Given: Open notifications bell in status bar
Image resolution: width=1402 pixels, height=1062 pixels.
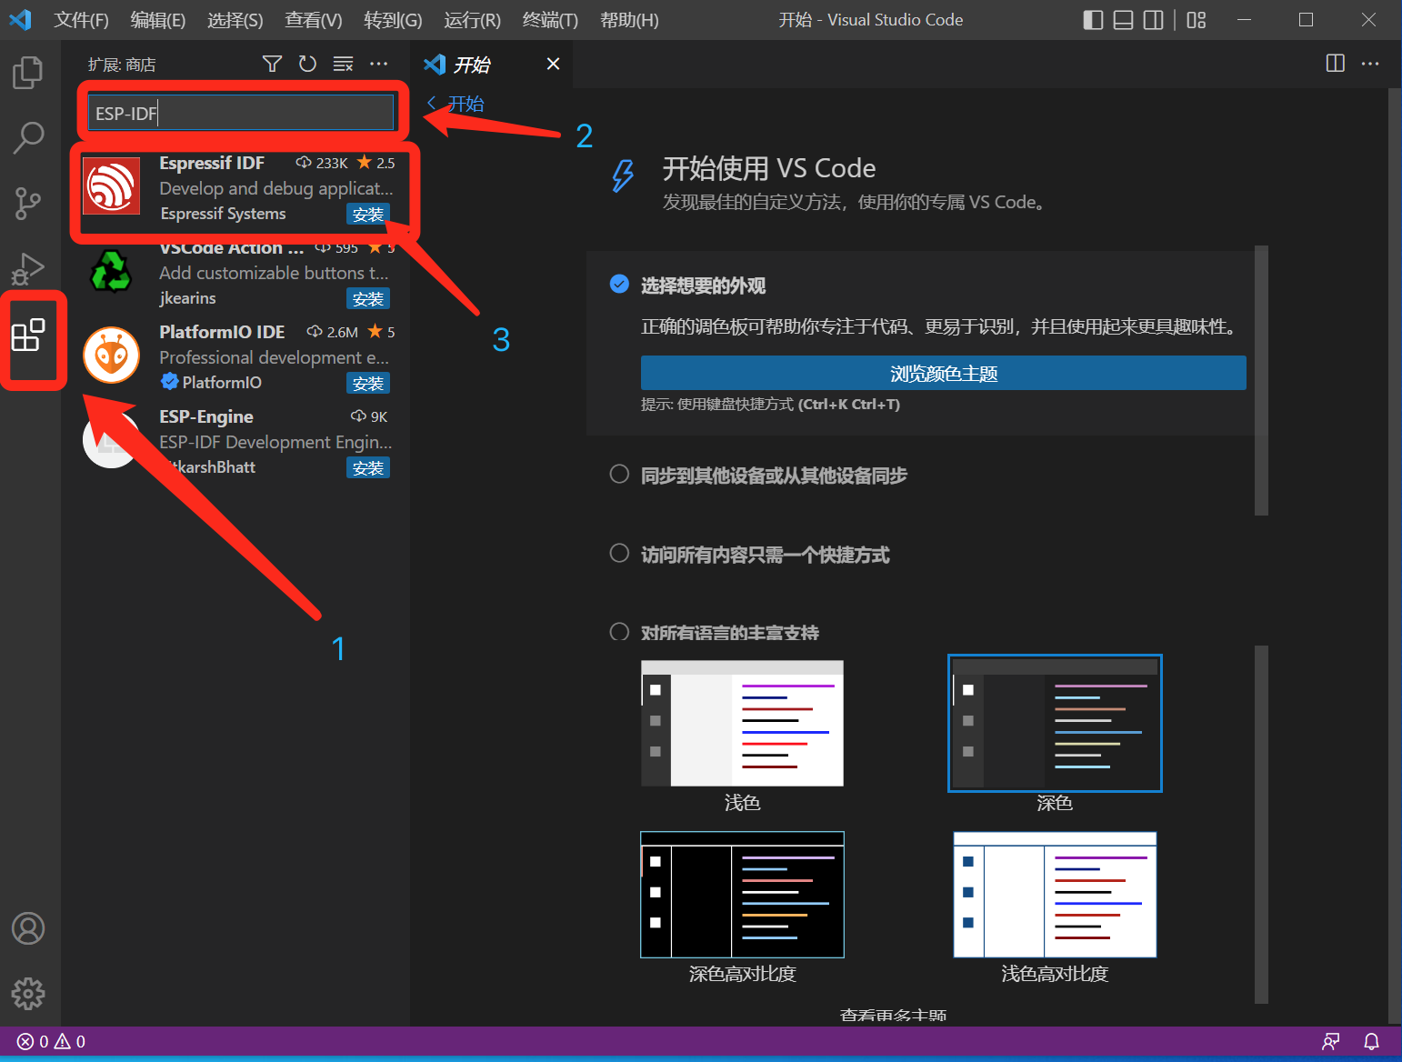Looking at the screenshot, I should point(1371,1042).
